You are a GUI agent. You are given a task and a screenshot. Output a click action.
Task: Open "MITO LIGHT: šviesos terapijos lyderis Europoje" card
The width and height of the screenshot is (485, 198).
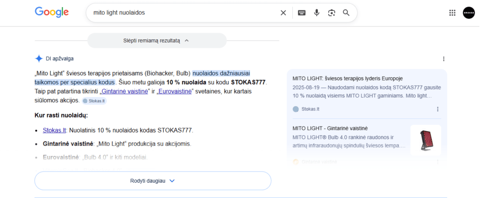(x=348, y=78)
